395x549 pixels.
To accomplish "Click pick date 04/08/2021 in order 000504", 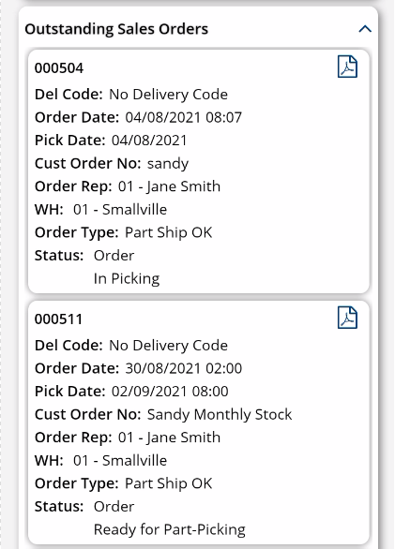I will point(149,141).
